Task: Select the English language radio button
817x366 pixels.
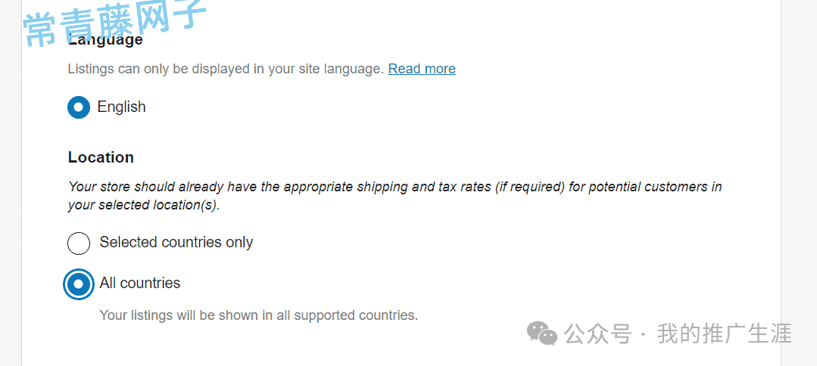Action: click(79, 107)
